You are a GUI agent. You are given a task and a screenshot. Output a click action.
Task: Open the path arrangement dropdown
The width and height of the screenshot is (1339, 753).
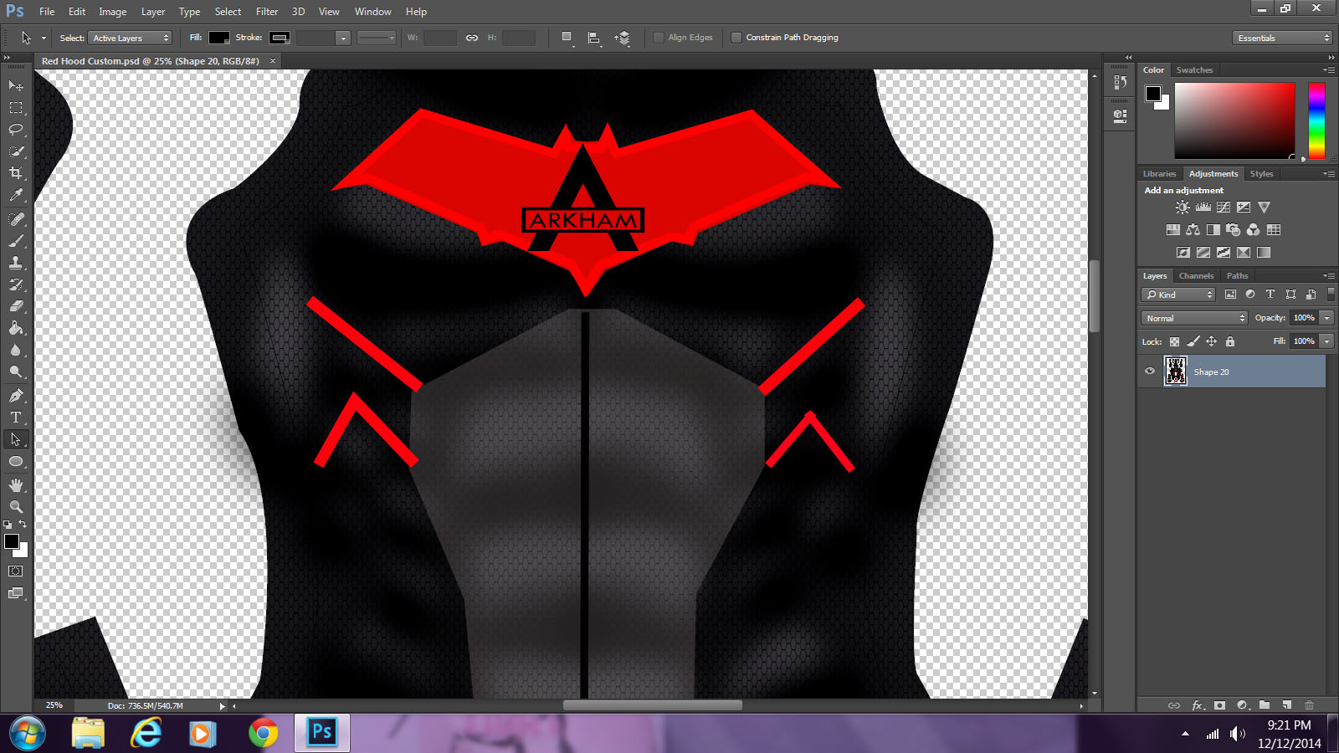click(x=622, y=38)
